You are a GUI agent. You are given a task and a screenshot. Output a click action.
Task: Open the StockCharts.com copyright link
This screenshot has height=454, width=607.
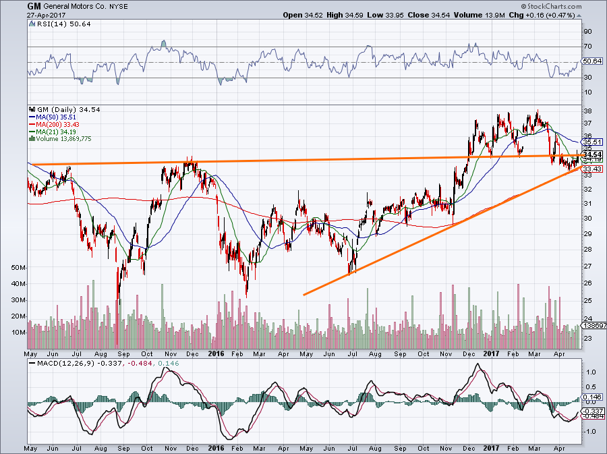coord(551,7)
